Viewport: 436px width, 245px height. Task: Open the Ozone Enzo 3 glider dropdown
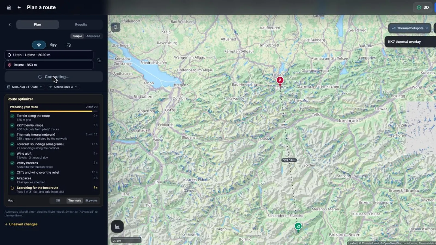(63, 87)
